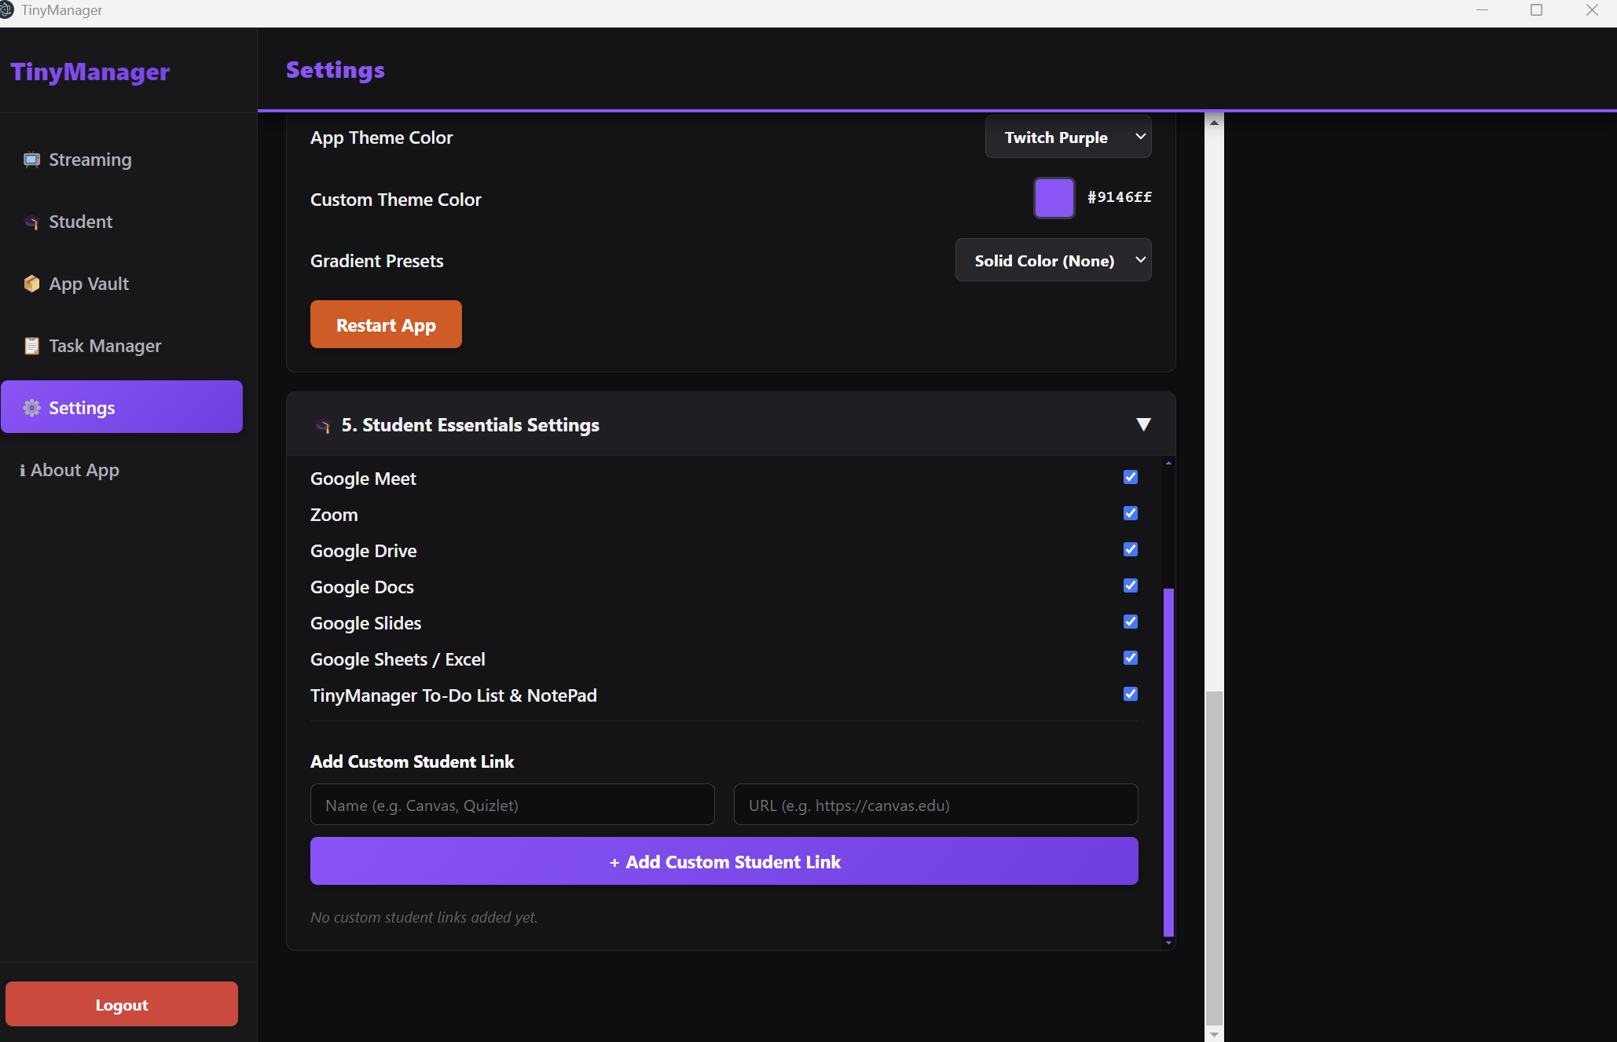
Task: Open the About App page
Action: tap(122, 470)
